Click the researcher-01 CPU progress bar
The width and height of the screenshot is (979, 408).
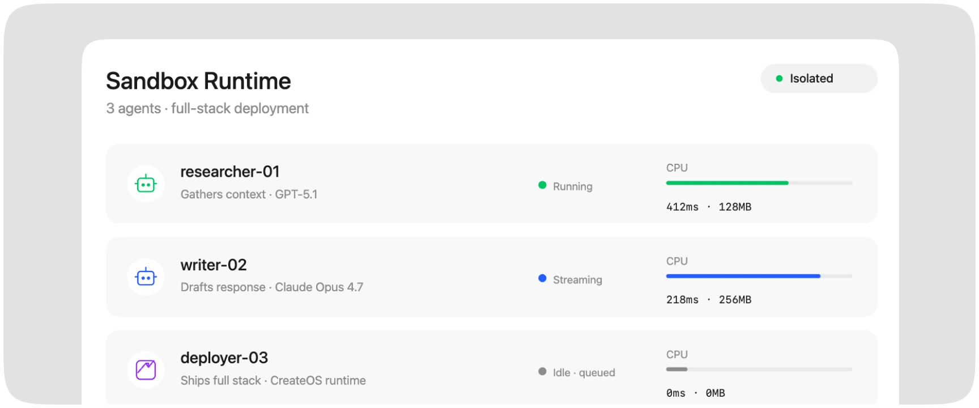[x=759, y=183]
